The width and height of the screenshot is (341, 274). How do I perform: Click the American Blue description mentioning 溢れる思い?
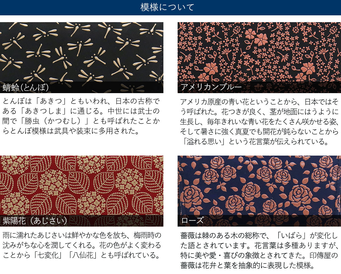(x=259, y=122)
